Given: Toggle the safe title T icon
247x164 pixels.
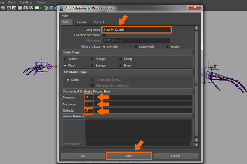Looking at the screenshot, I should [x=37, y=8].
